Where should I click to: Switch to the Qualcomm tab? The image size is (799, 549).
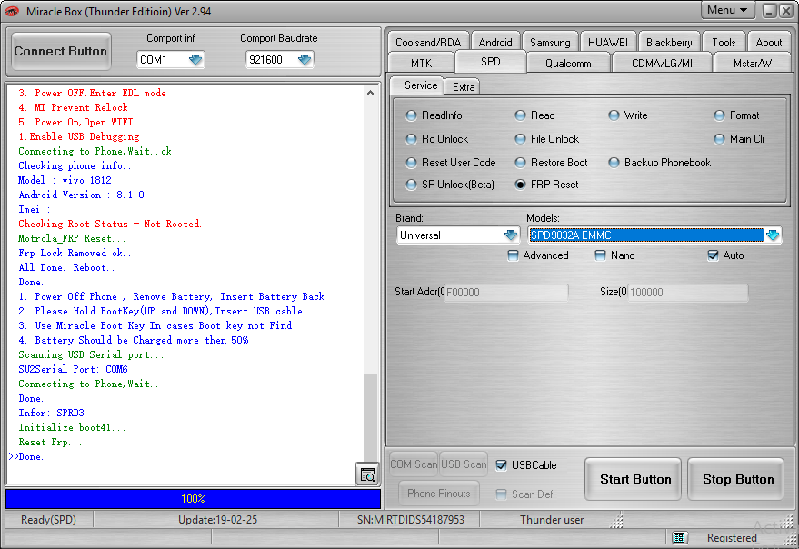568,64
